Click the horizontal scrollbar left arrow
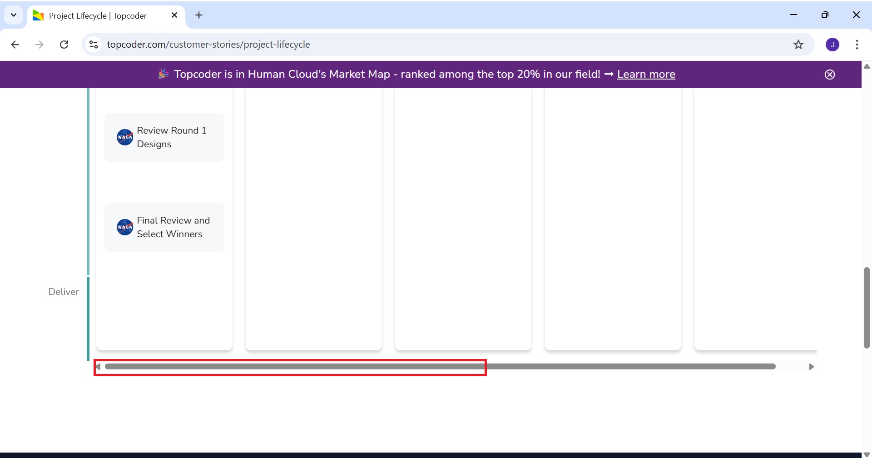The width and height of the screenshot is (872, 458). pyautogui.click(x=98, y=367)
